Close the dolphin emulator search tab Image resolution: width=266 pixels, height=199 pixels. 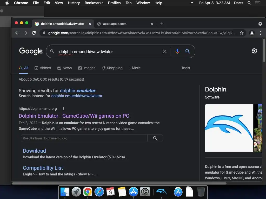[90, 24]
